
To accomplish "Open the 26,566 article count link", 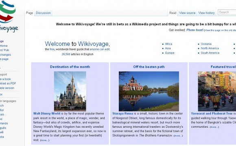I will [x=66, y=54].
